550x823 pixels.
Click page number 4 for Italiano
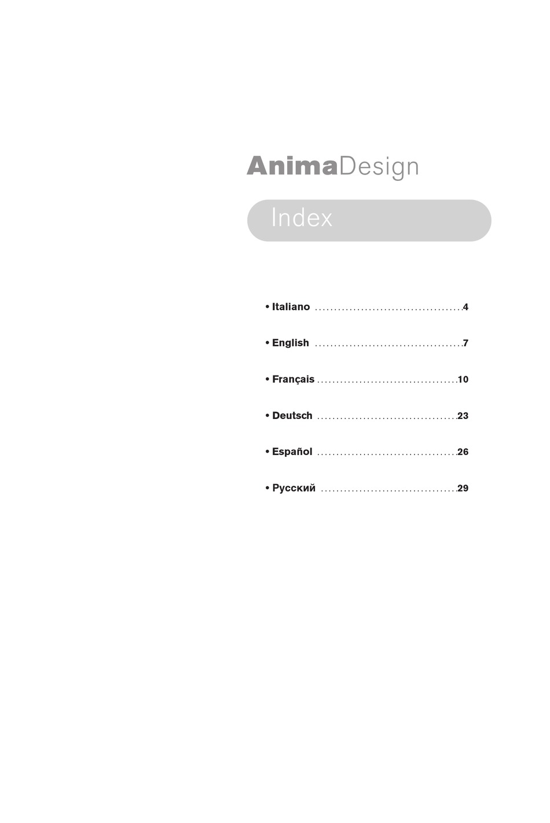coord(465,307)
